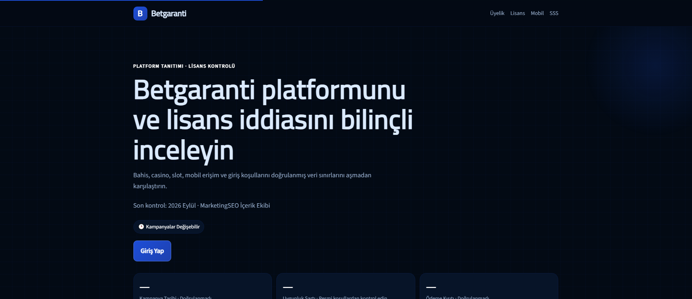The image size is (692, 299).
Task: Click the 'Platform Tanıtımı · Lisans Kontrolü' label
Action: [x=184, y=66]
